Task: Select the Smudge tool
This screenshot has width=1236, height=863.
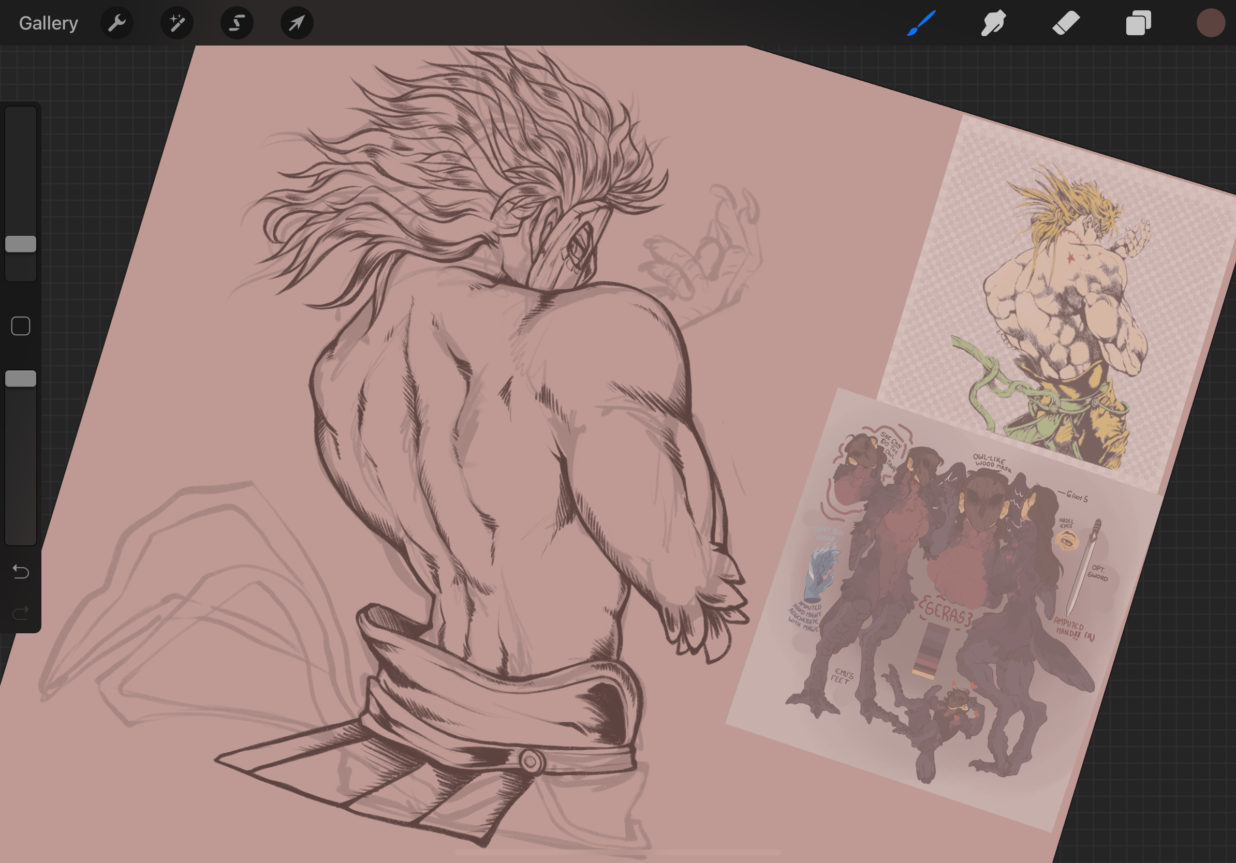Action: click(993, 23)
